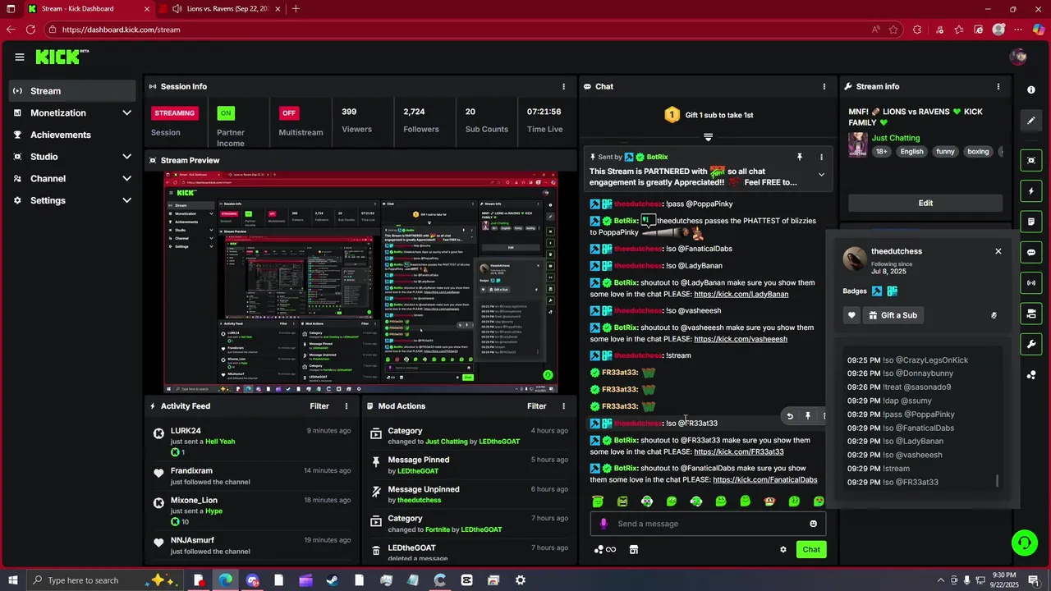This screenshot has width=1051, height=591.
Task: Expand the Monetization sidebar section
Action: 126,113
